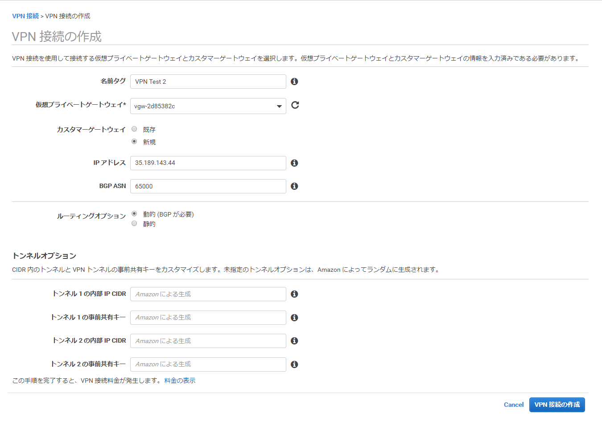Click the Cancel link
The image size is (602, 430).
point(513,405)
